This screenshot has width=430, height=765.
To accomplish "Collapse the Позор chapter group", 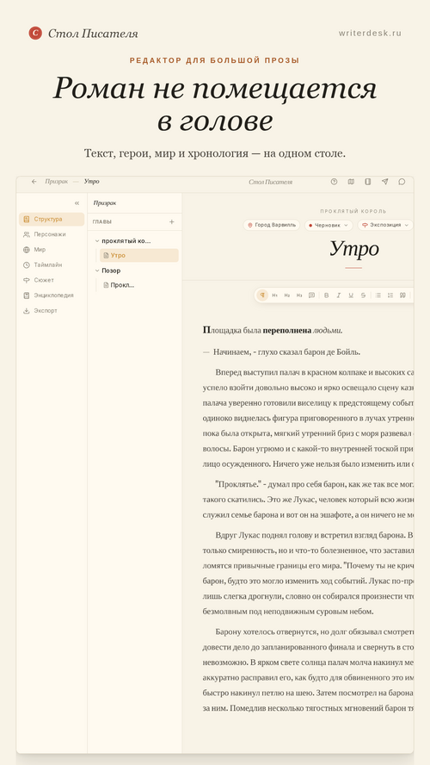I will click(x=97, y=271).
